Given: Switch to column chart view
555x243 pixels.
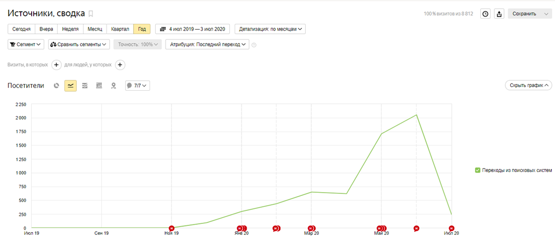Looking at the screenshot, I should (99, 85).
